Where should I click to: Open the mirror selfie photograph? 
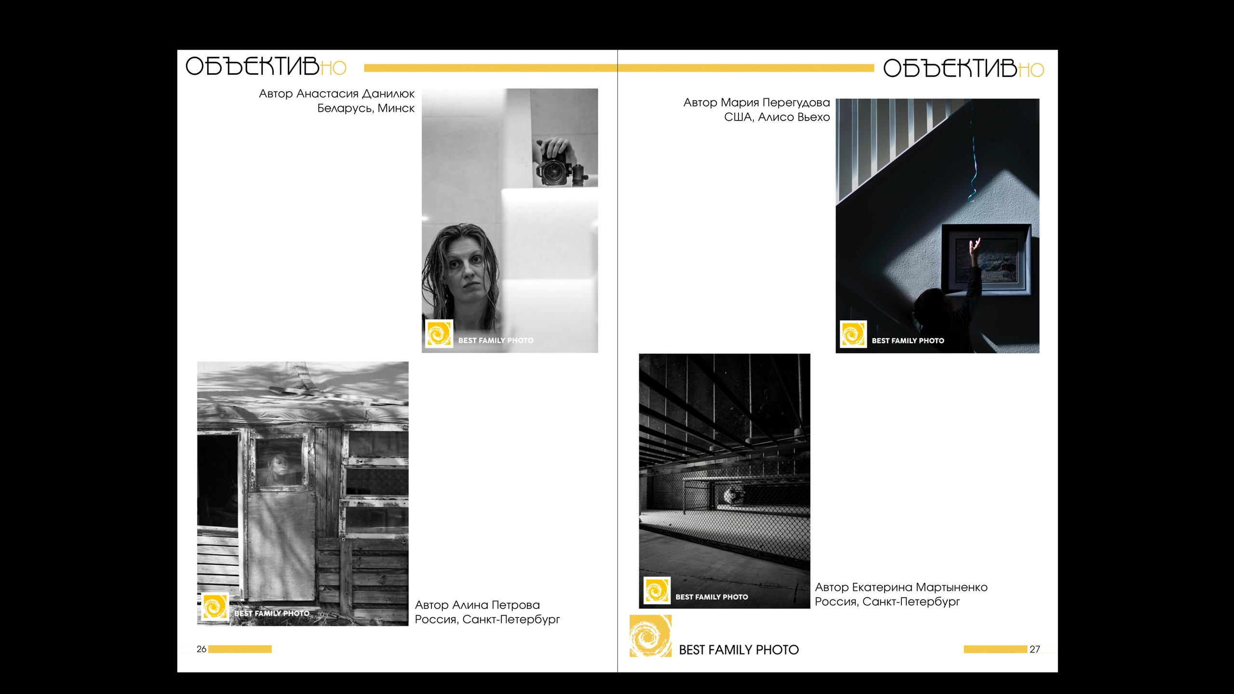tap(510, 220)
